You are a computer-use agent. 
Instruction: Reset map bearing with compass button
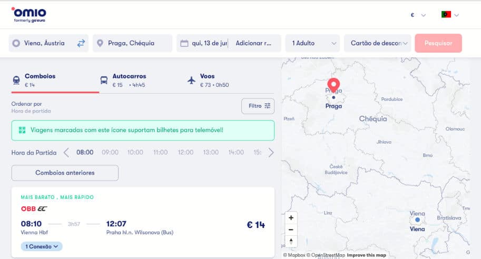[x=291, y=241]
